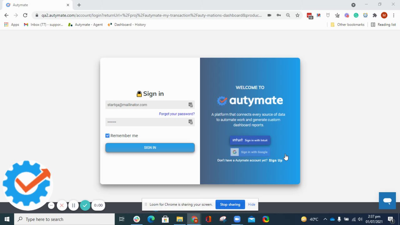This screenshot has width=400, height=225.
Task: Focus the email field startqa@mailinator.com
Action: (x=150, y=105)
